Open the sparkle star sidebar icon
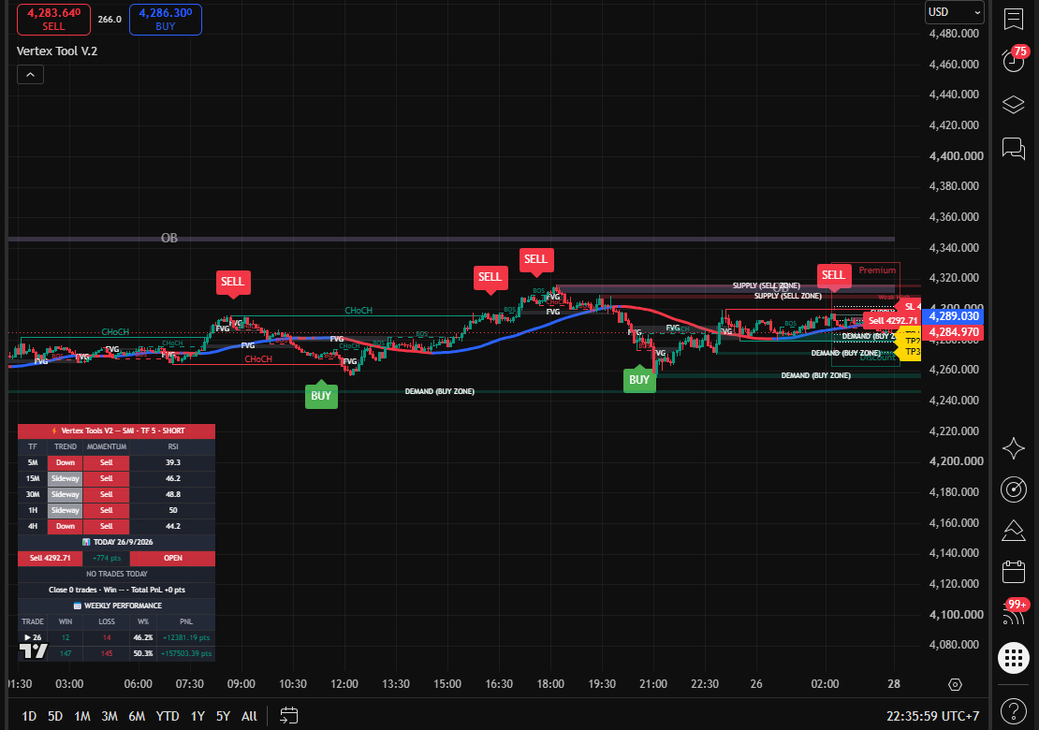The image size is (1039, 730). (x=1013, y=448)
